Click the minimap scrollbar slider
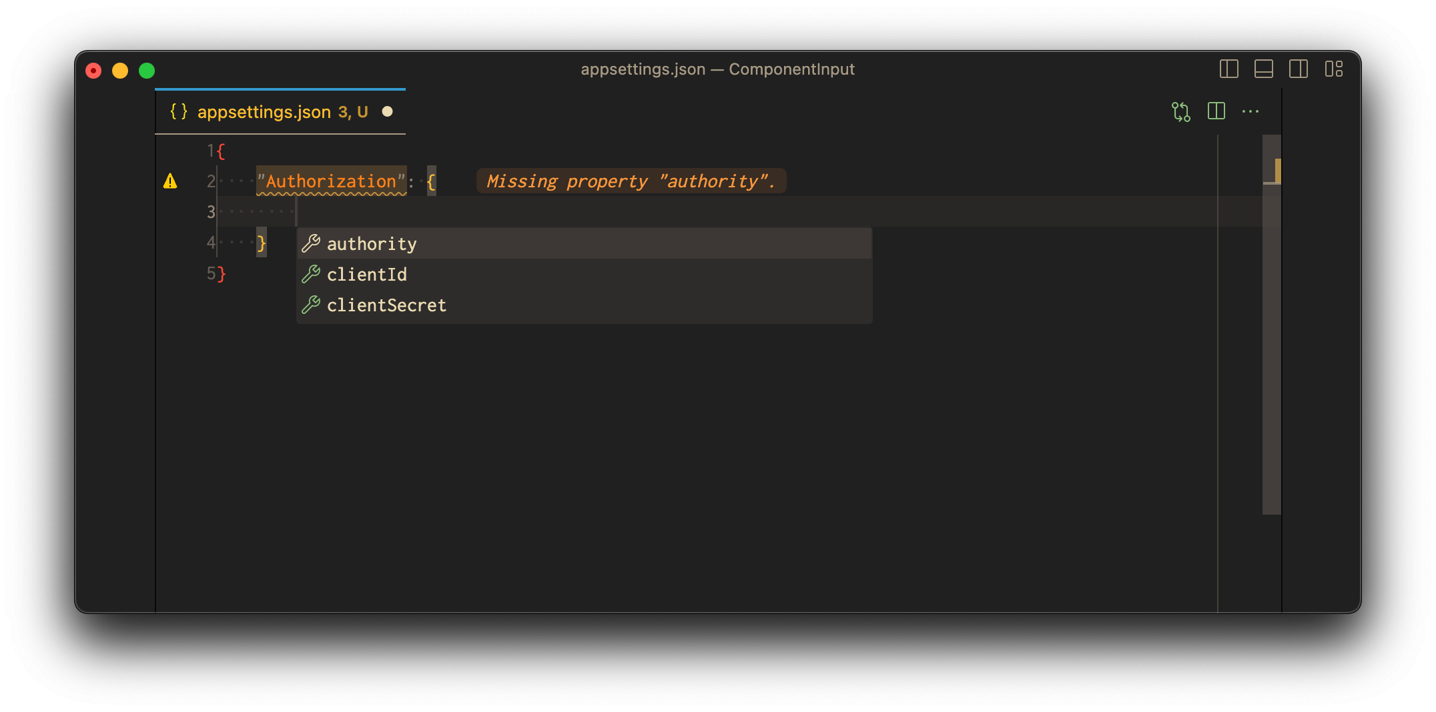The image size is (1436, 712). (x=1271, y=325)
